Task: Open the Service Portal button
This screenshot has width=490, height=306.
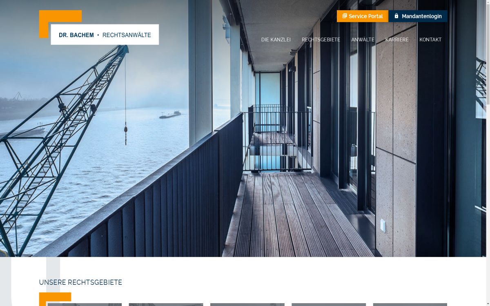Action: pyautogui.click(x=363, y=16)
